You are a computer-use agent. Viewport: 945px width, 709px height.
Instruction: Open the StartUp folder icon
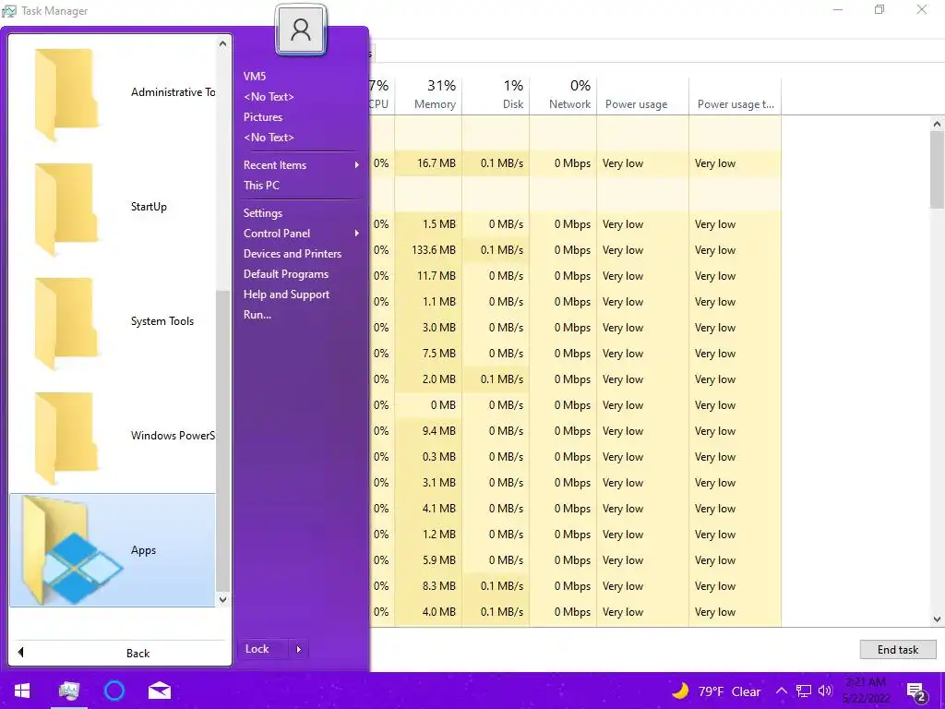click(x=66, y=208)
